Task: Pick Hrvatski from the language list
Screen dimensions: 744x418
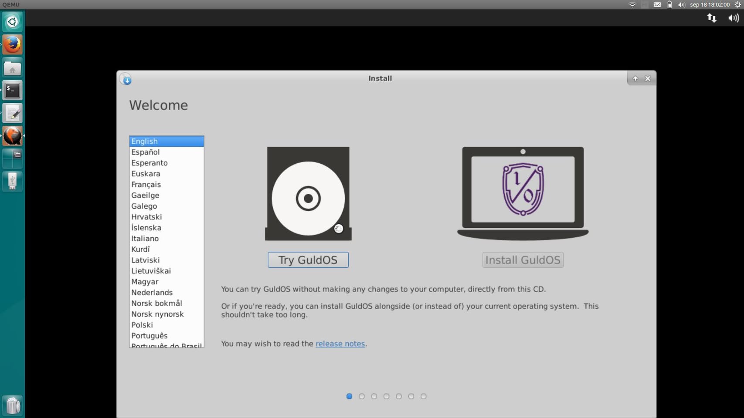Action: [x=166, y=217]
